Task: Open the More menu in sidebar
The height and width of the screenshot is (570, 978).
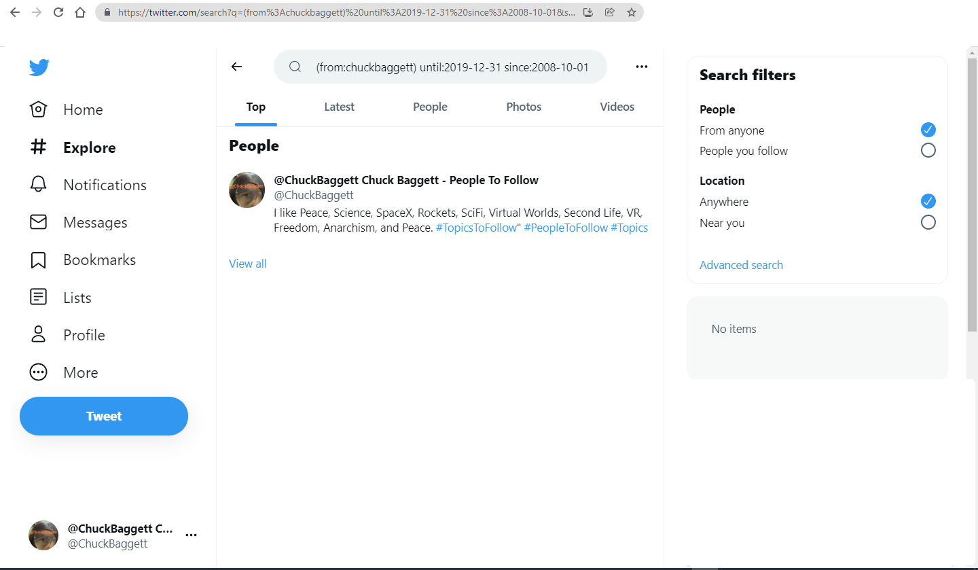Action: click(63, 372)
